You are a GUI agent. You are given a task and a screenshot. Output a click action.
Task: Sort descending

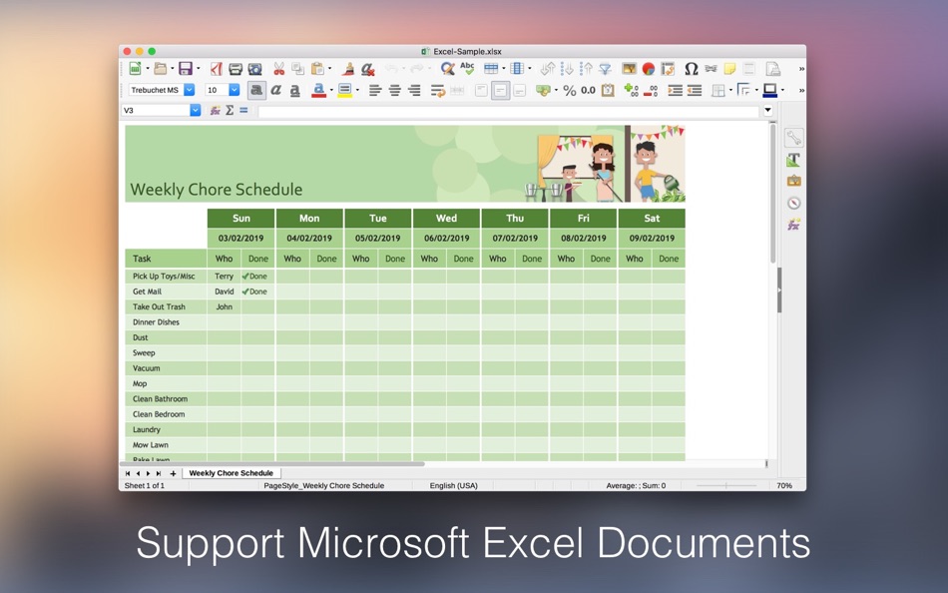[587, 68]
